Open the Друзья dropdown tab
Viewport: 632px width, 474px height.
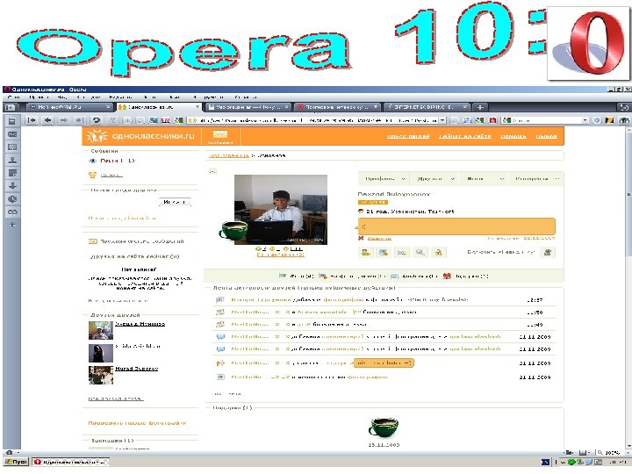point(434,178)
